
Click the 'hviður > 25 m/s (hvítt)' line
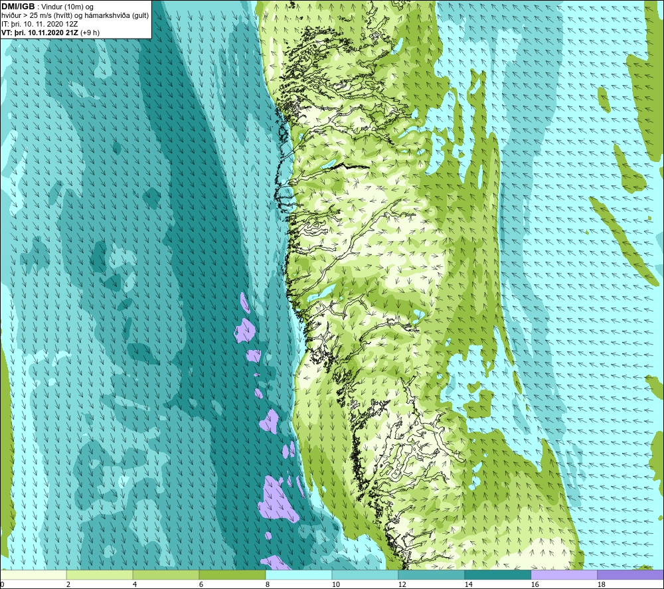[37, 15]
